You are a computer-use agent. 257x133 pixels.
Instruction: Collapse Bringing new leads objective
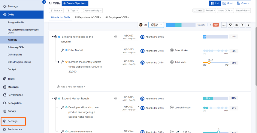pos(53,37)
